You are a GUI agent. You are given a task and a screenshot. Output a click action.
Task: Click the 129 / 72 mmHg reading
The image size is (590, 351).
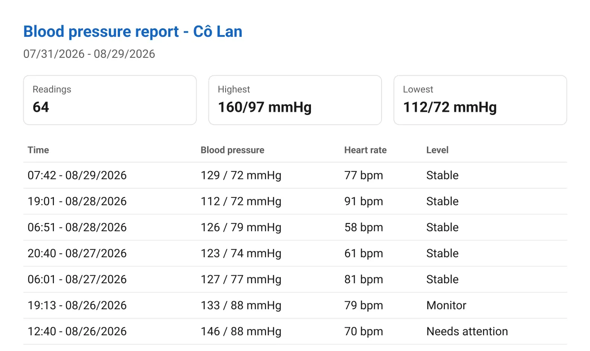click(x=241, y=175)
